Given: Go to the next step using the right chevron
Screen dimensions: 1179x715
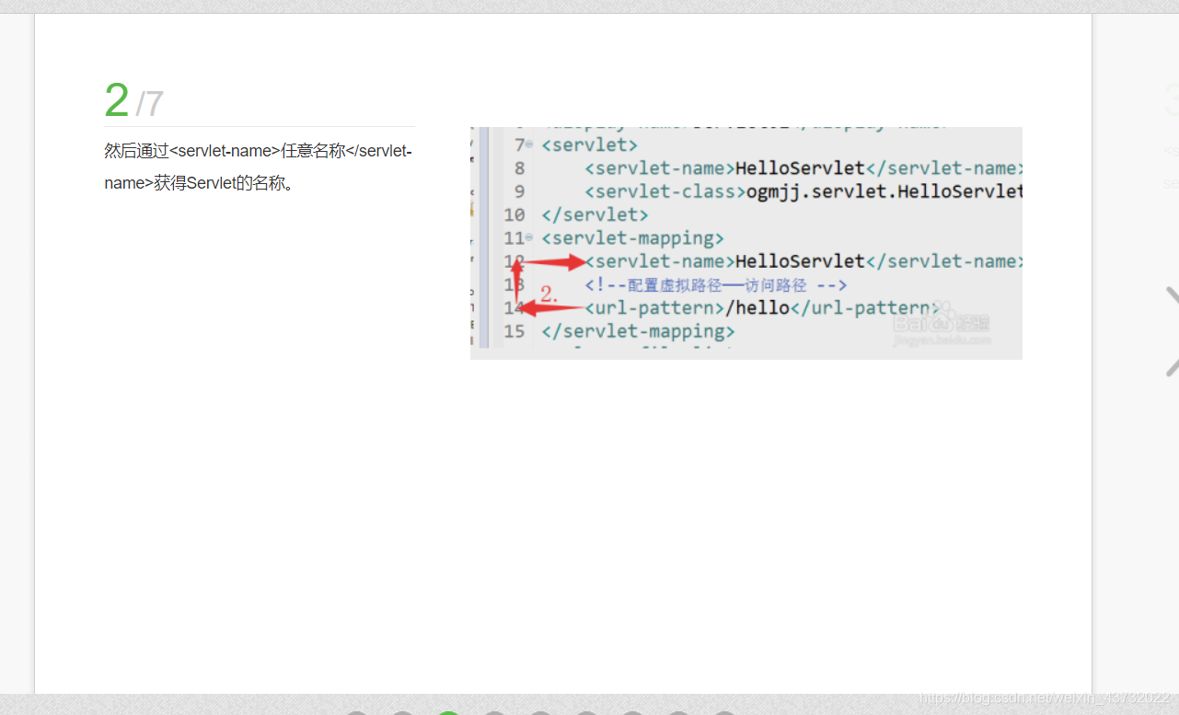Looking at the screenshot, I should (1172, 331).
